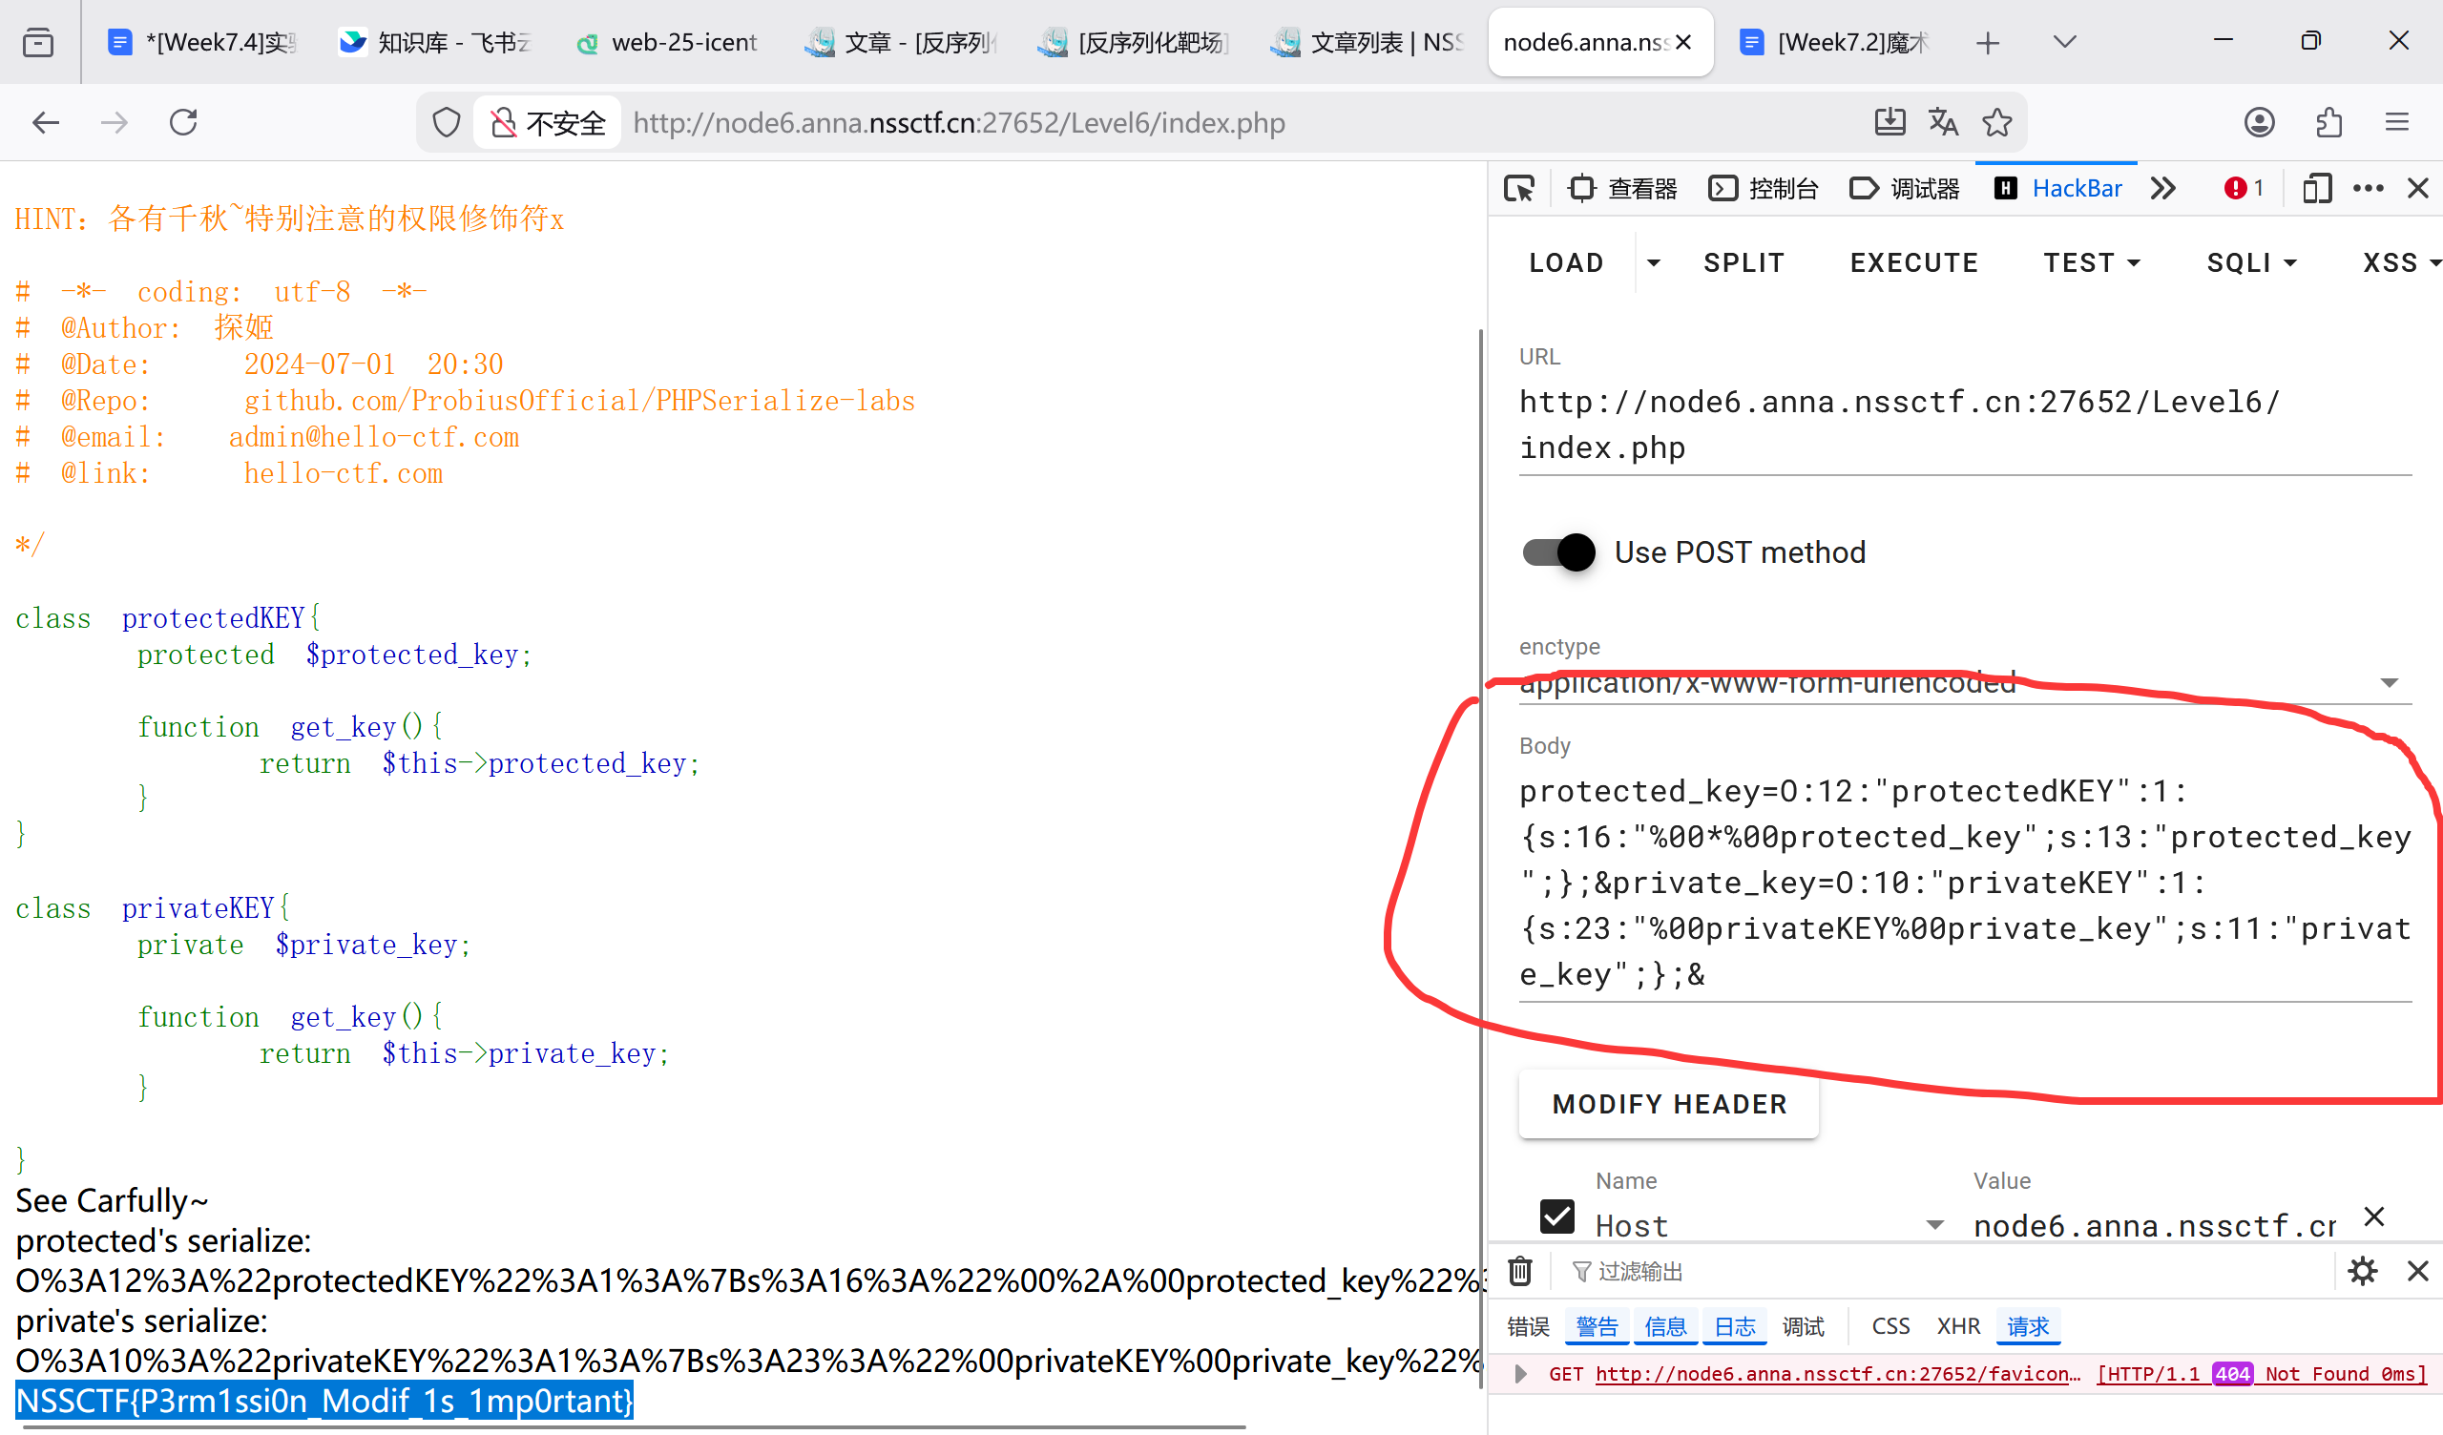Click into the Body text field
The width and height of the screenshot is (2443, 1435).
click(x=1964, y=883)
